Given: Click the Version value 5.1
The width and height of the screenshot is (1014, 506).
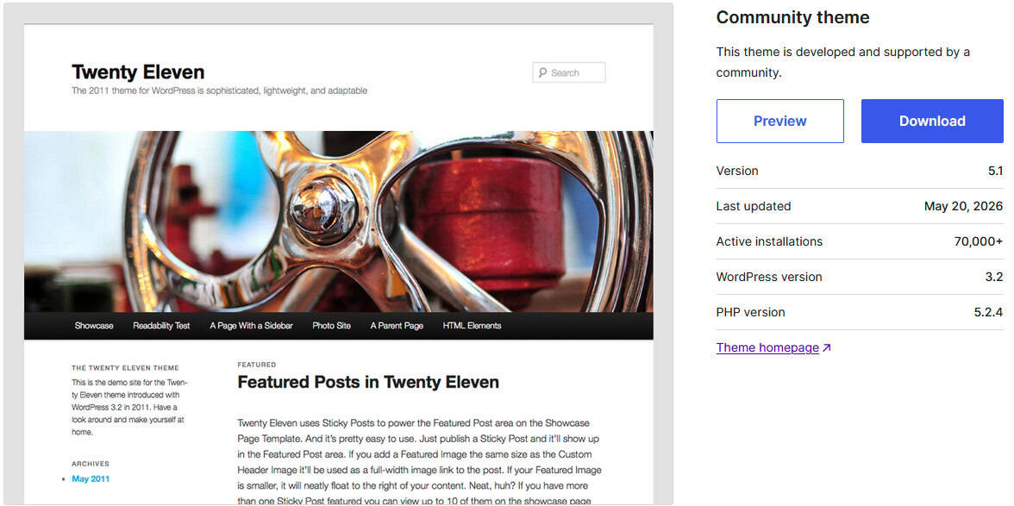Looking at the screenshot, I should click(x=995, y=171).
